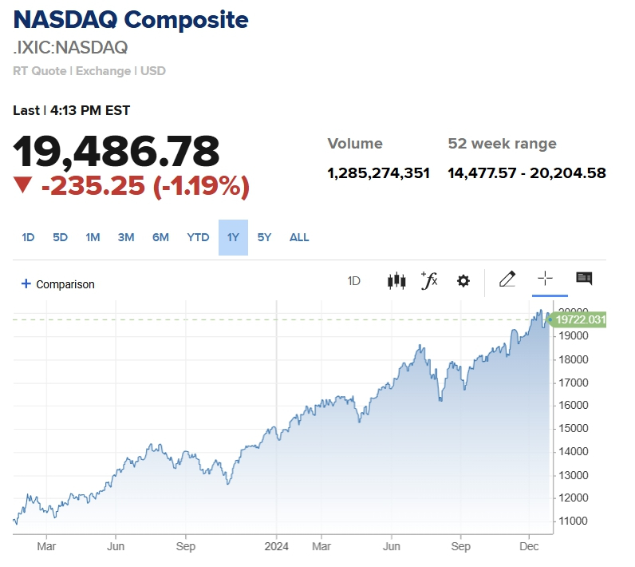The height and width of the screenshot is (567, 635).
Task: Select the active 1Y range tab
Action: 233,237
